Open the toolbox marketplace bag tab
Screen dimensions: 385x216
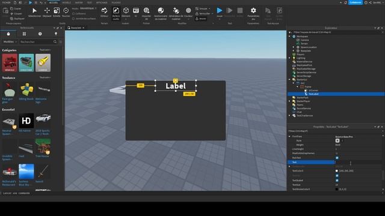click(x=8, y=34)
